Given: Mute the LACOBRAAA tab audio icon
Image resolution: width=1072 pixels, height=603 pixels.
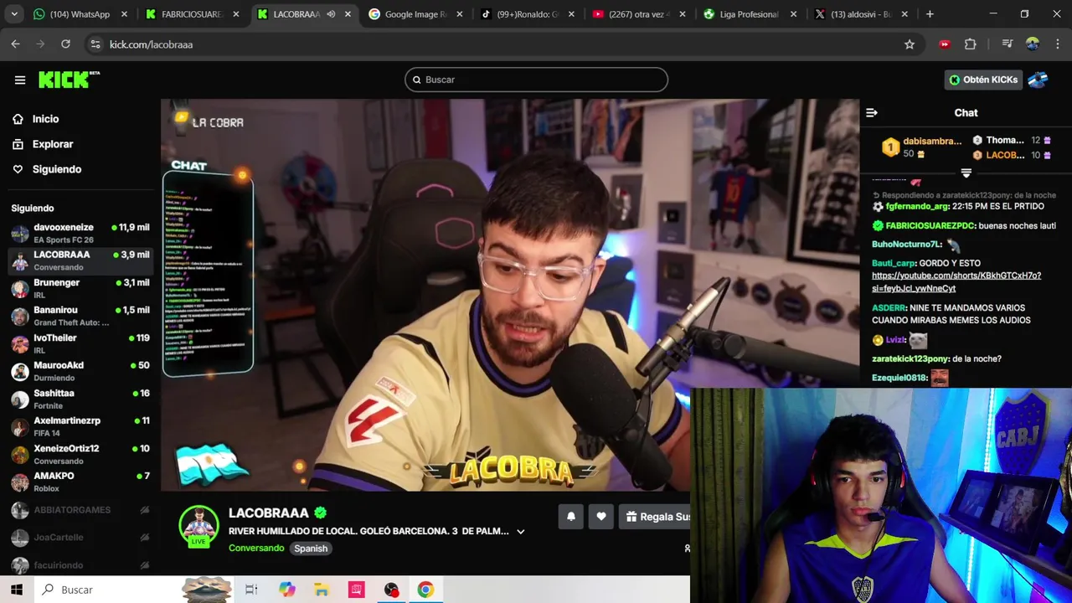Looking at the screenshot, I should (331, 14).
